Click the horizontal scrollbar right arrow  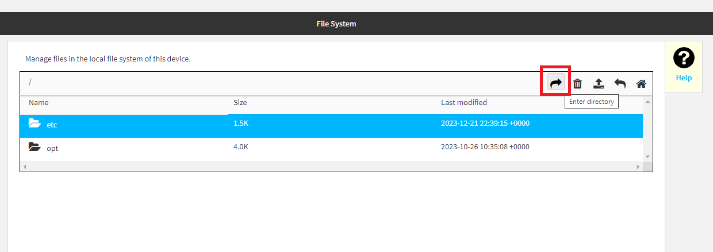[x=638, y=166]
